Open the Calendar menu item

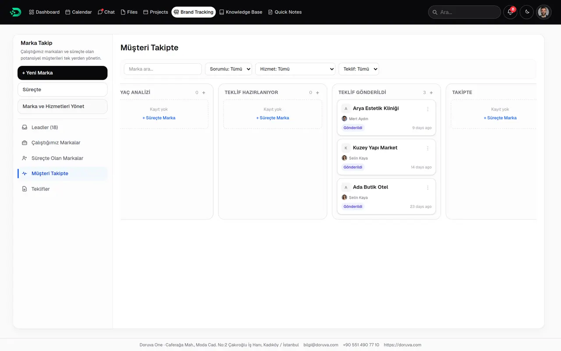coord(78,12)
